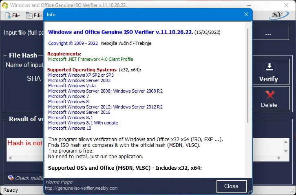Click the 'Requirements:' heading
The image size is (296, 195).
click(x=64, y=54)
